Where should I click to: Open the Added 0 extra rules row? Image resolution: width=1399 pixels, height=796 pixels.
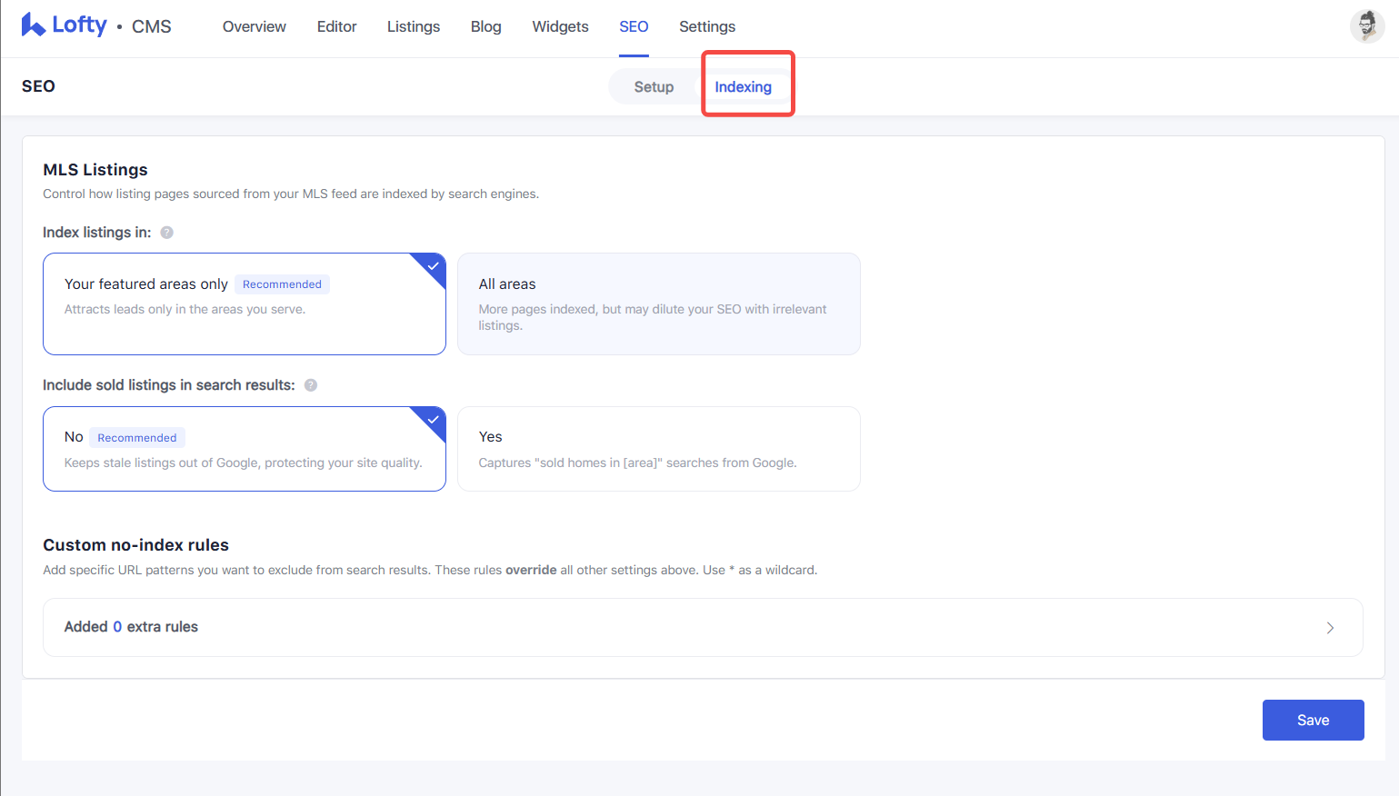(x=703, y=627)
